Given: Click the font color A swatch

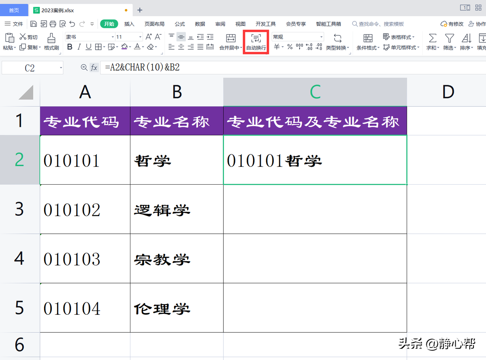Looking at the screenshot, I should (x=137, y=47).
